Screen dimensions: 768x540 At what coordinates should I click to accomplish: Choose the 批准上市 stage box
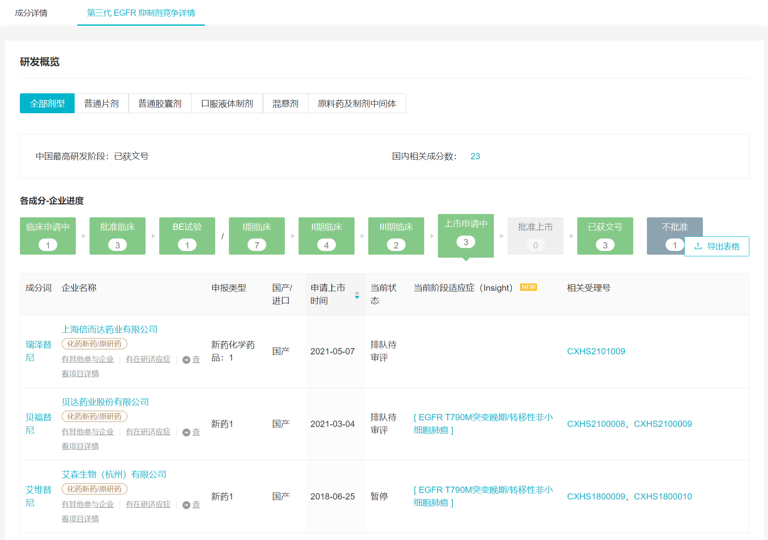(x=535, y=236)
